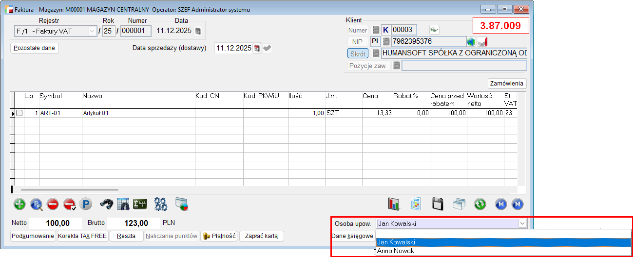Click the globe icon next to NIP
The width and height of the screenshot is (633, 257).
471,41
